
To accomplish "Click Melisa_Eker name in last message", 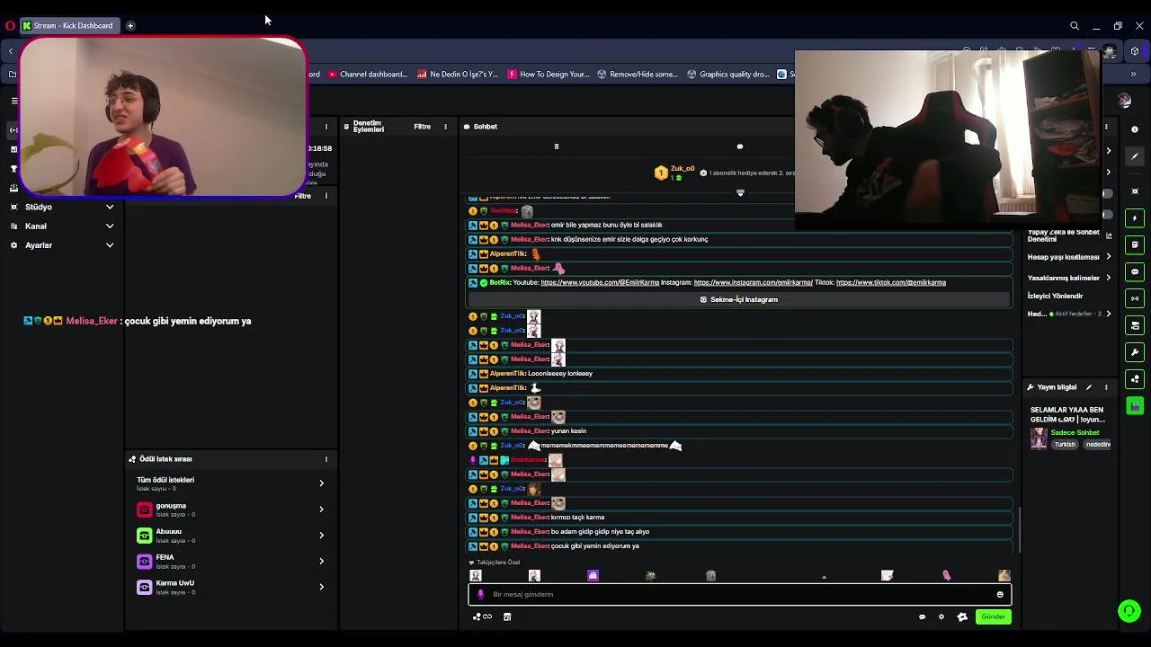I will (x=530, y=546).
